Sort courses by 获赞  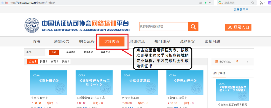coord(65,62)
